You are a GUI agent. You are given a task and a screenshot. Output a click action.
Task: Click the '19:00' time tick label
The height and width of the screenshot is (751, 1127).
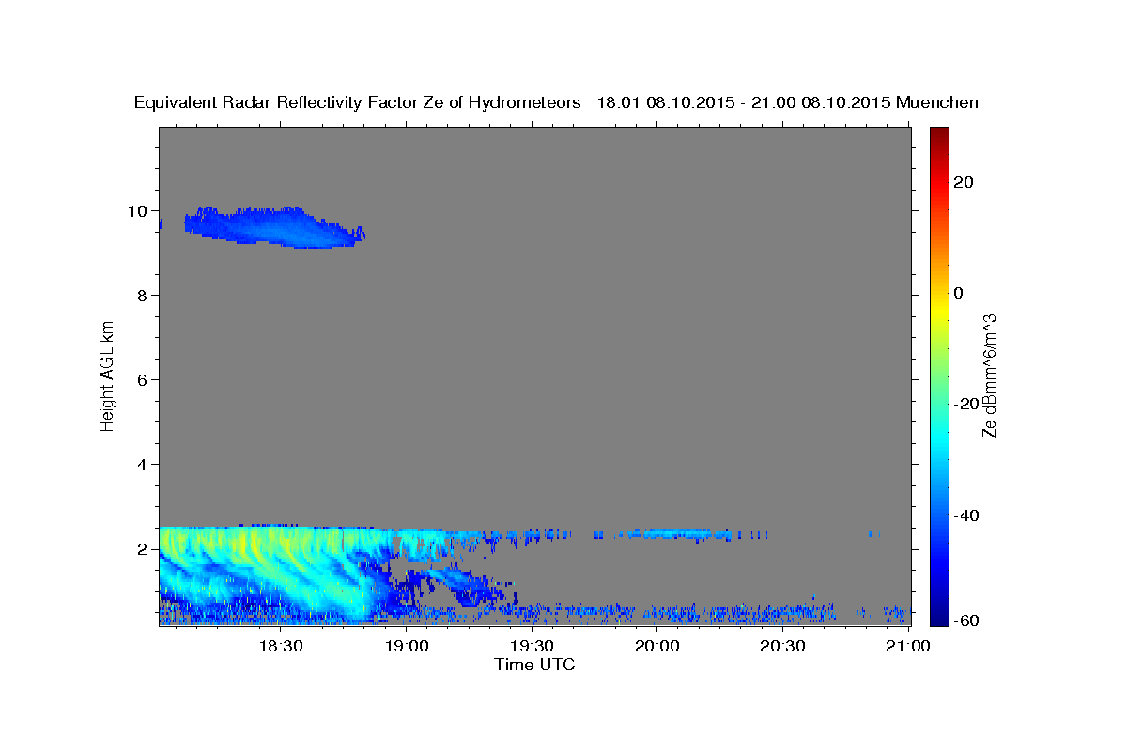(407, 647)
